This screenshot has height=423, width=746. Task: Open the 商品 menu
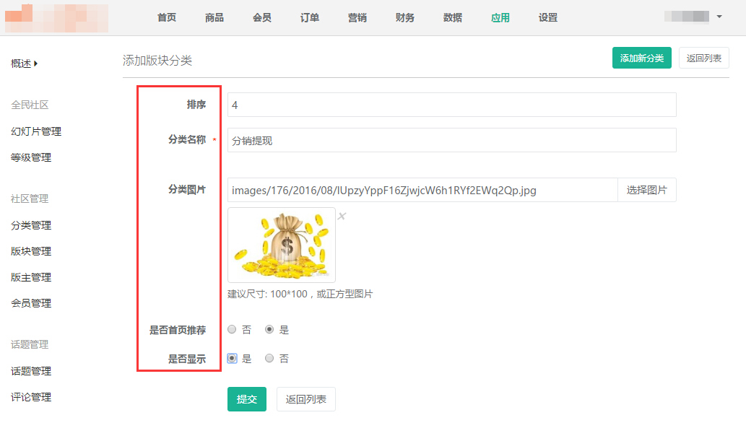tap(214, 17)
